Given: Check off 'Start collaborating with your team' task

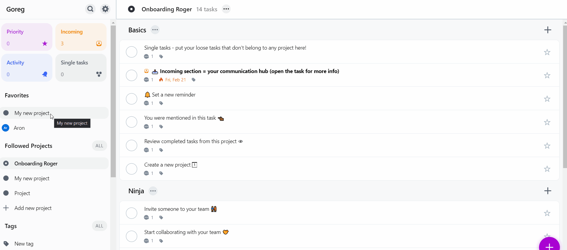Looking at the screenshot, I should click(x=132, y=236).
